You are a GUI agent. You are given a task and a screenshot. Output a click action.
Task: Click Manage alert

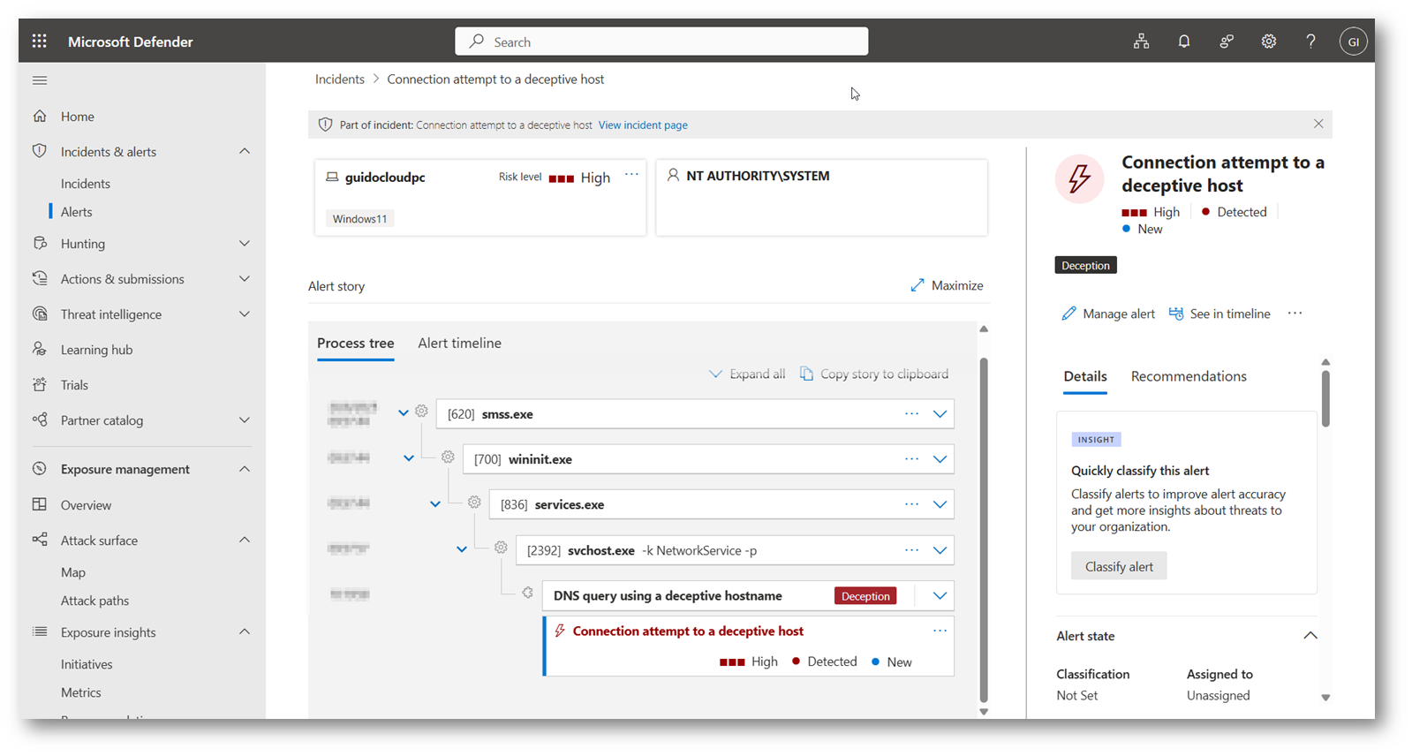pos(1108,314)
